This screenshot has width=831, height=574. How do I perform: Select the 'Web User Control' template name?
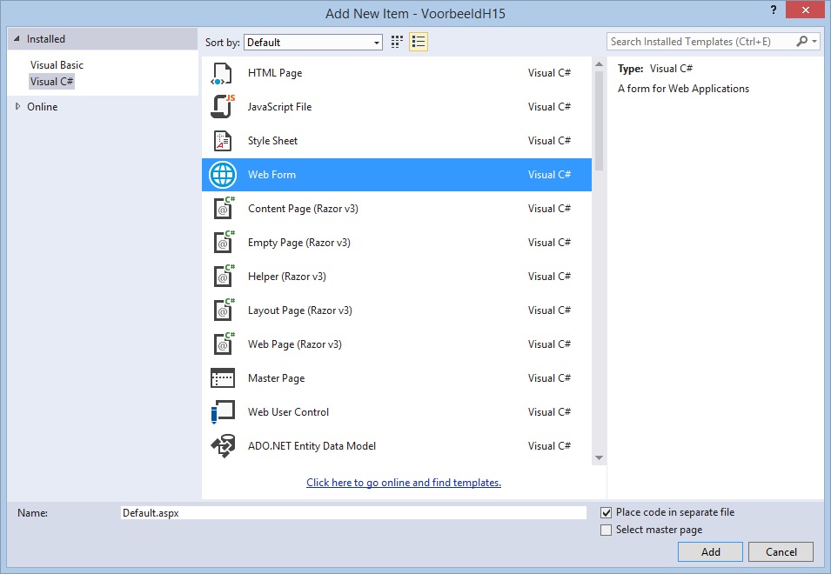coord(288,412)
